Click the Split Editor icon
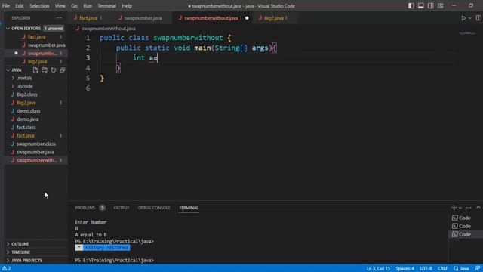The height and width of the screenshot is (272, 483). tap(478, 18)
